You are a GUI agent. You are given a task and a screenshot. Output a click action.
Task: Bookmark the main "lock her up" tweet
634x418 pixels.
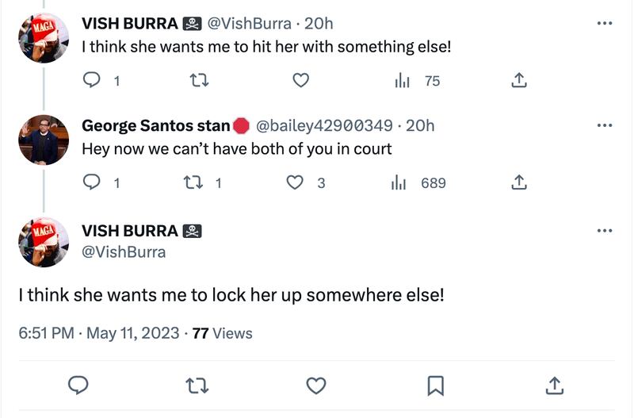coord(434,385)
